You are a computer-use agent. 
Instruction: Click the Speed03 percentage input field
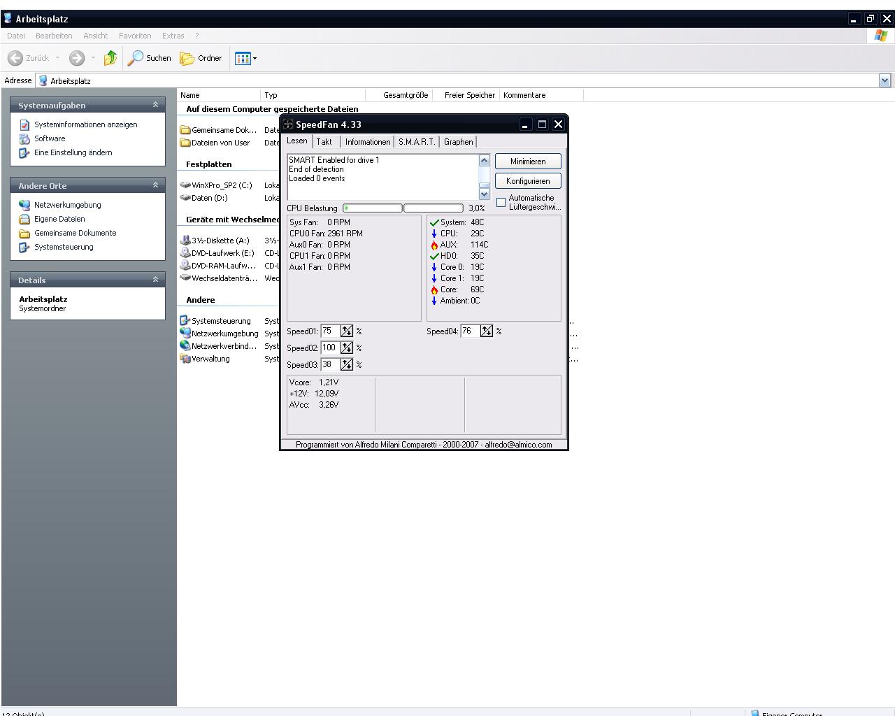(x=330, y=364)
